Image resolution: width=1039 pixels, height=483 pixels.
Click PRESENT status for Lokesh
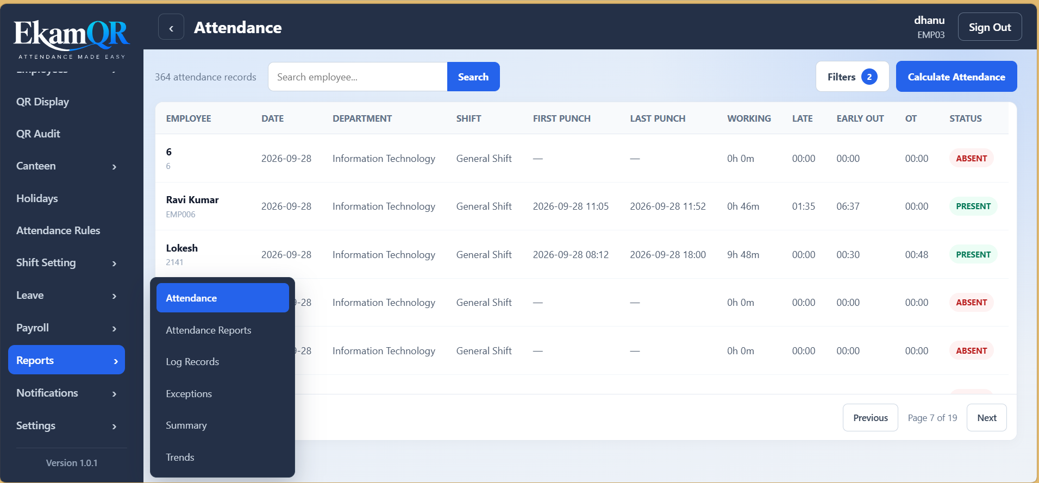[973, 255]
